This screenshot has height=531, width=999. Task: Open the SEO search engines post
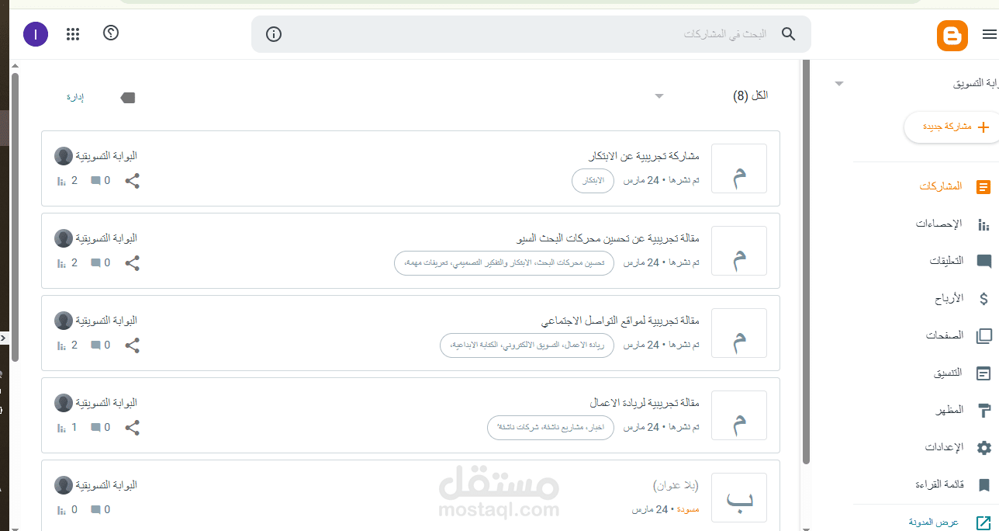[607, 238]
